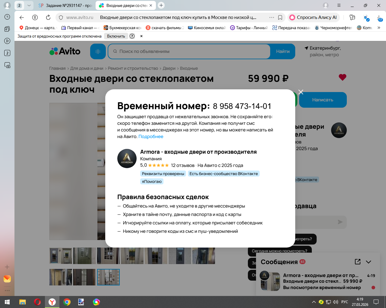Launch Opera from the Windows taskbar
Screen dimensions: 386x308
click(x=37, y=302)
